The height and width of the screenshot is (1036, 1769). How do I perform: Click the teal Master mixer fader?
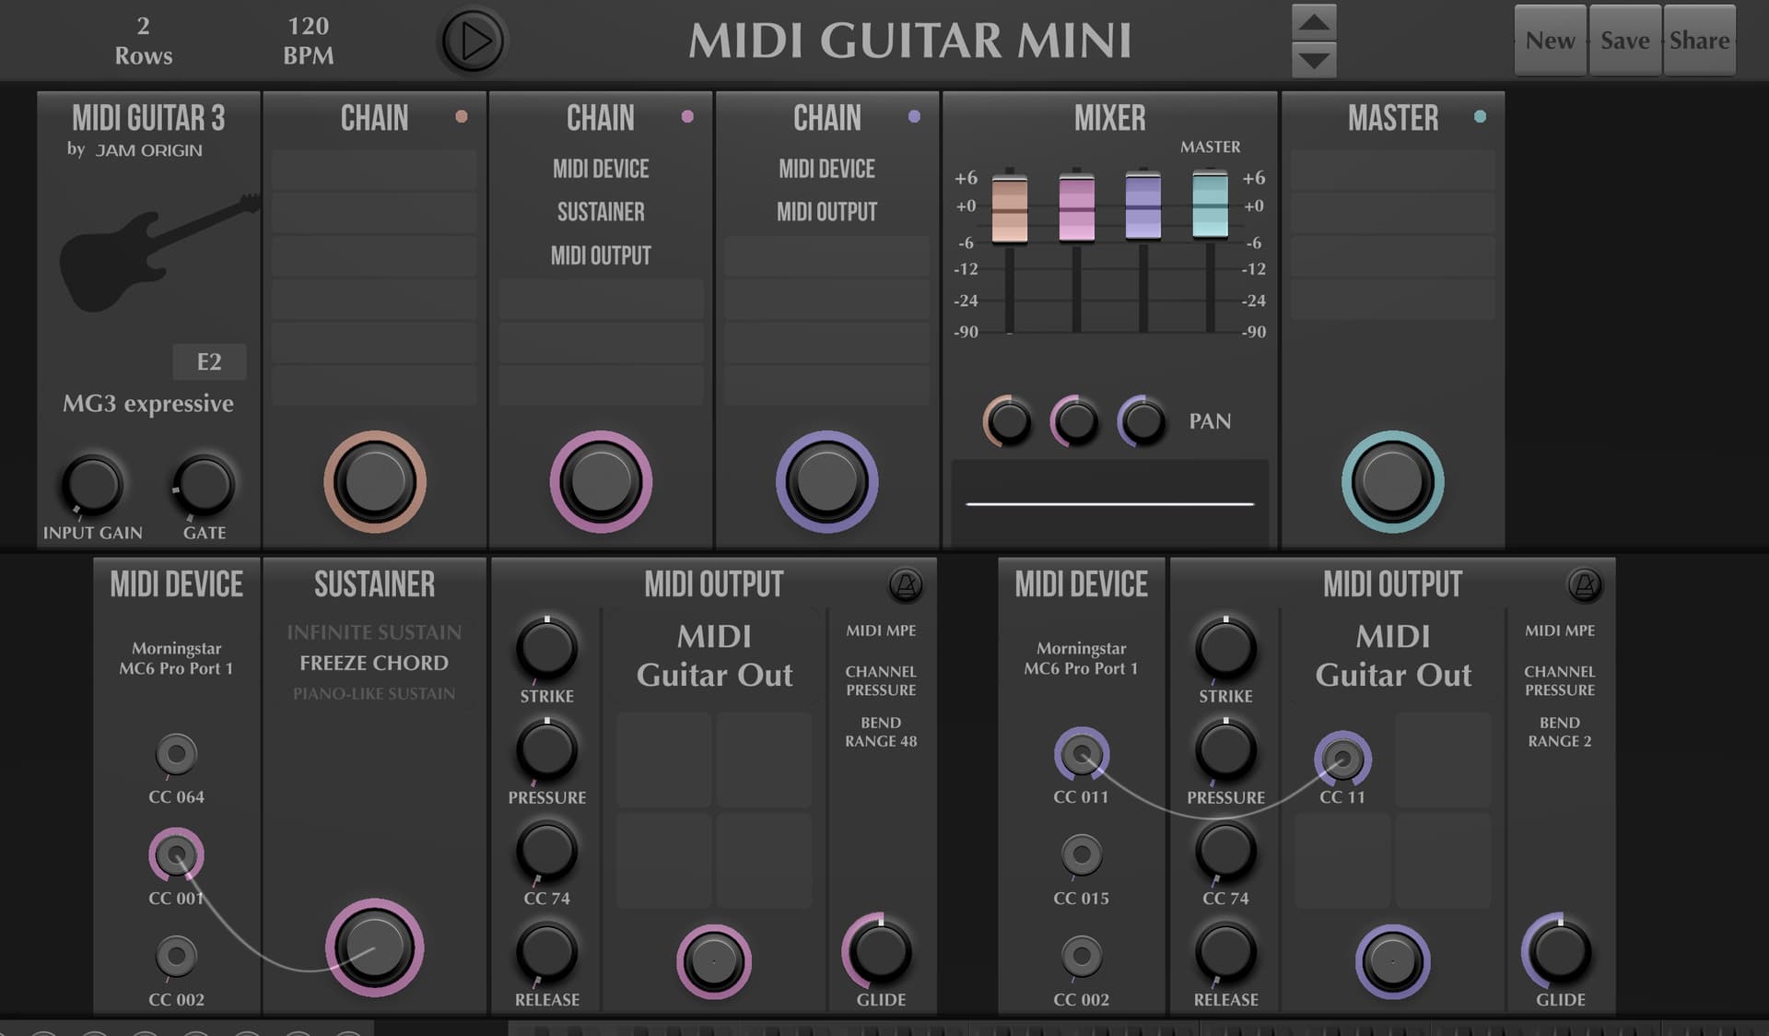tap(1210, 205)
